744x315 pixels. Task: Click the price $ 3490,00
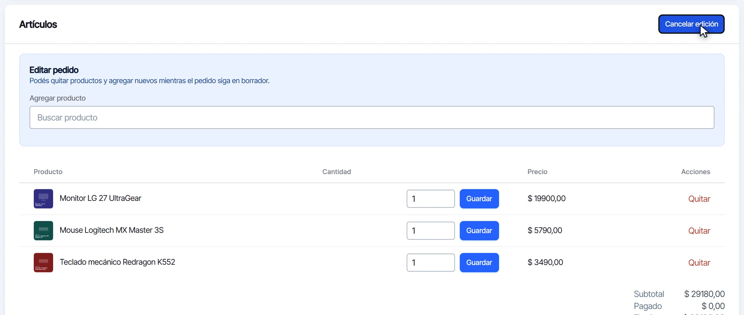[x=545, y=262]
